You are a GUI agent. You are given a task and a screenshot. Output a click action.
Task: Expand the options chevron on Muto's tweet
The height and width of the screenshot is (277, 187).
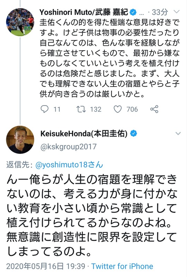point(177,12)
